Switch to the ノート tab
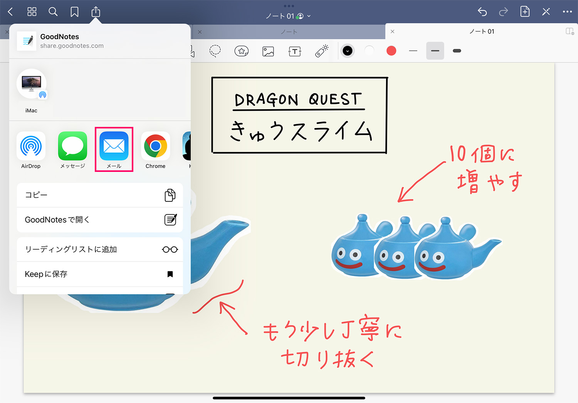Image resolution: width=578 pixels, height=403 pixels. 289,32
